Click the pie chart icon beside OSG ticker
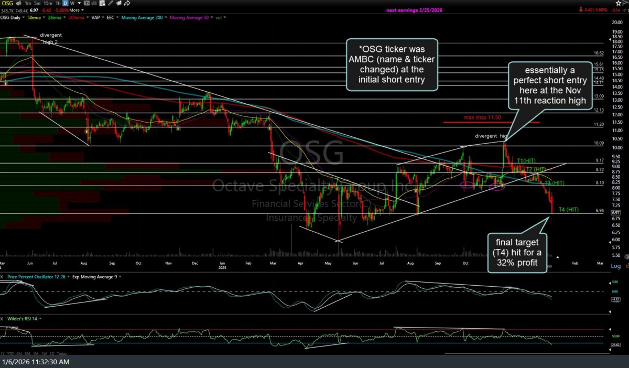Image resolution: width=629 pixels, height=368 pixels. pyautogui.click(x=19, y=3)
